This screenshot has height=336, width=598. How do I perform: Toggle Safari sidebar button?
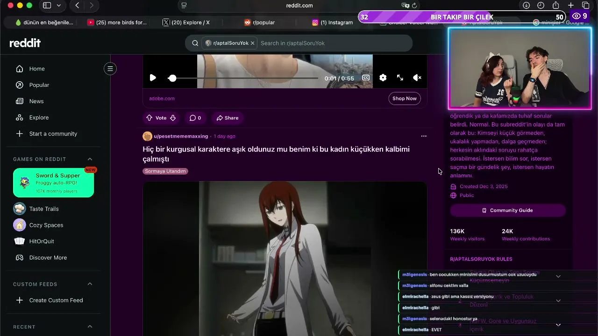(x=47, y=6)
